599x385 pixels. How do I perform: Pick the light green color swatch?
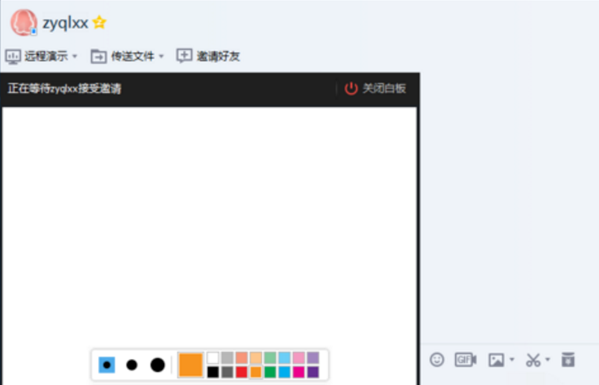point(270,358)
